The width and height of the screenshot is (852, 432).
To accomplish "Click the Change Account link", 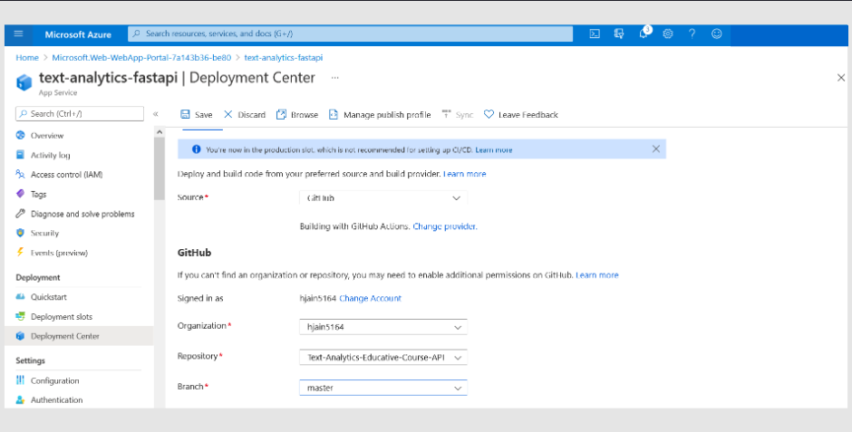I will (x=370, y=298).
